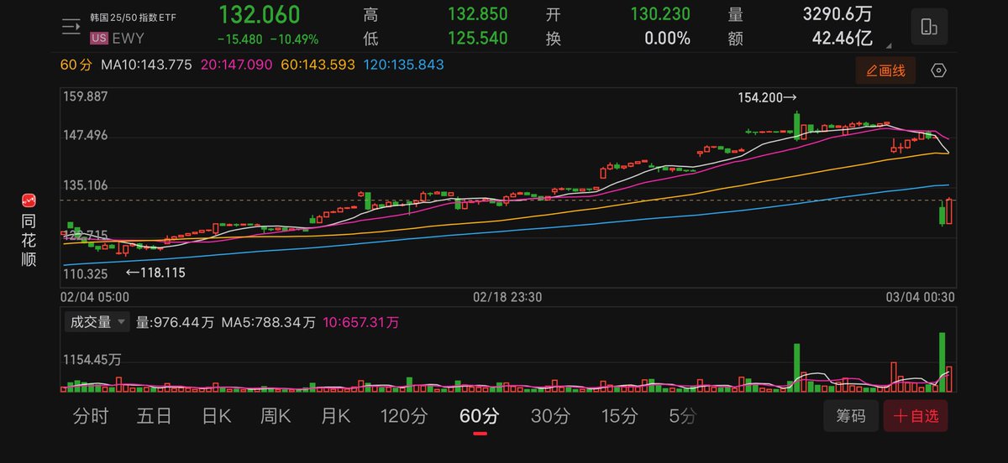Tap the volume MA5:788.34万 value
The width and height of the screenshot is (1008, 463).
click(x=268, y=321)
